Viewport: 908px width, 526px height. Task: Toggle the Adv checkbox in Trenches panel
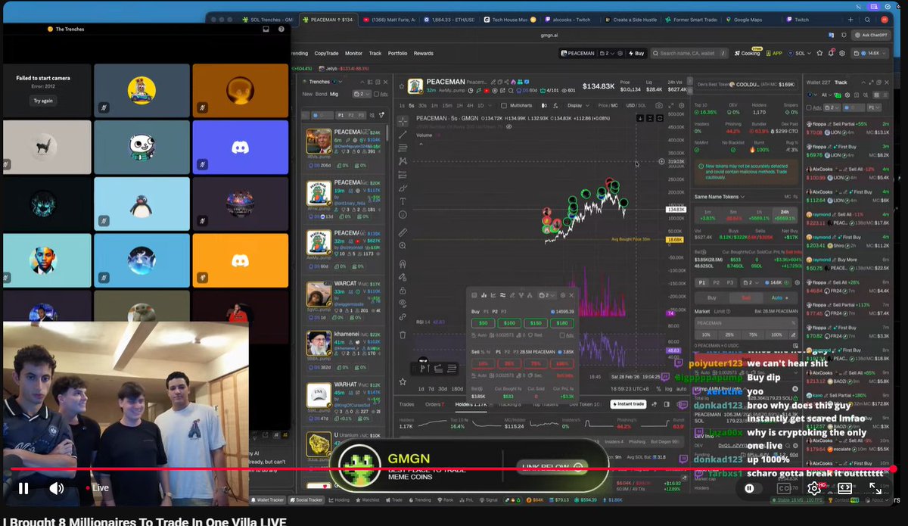click(375, 94)
